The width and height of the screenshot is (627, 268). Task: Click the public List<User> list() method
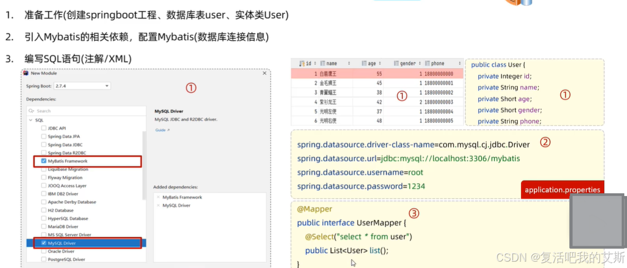[x=347, y=251]
